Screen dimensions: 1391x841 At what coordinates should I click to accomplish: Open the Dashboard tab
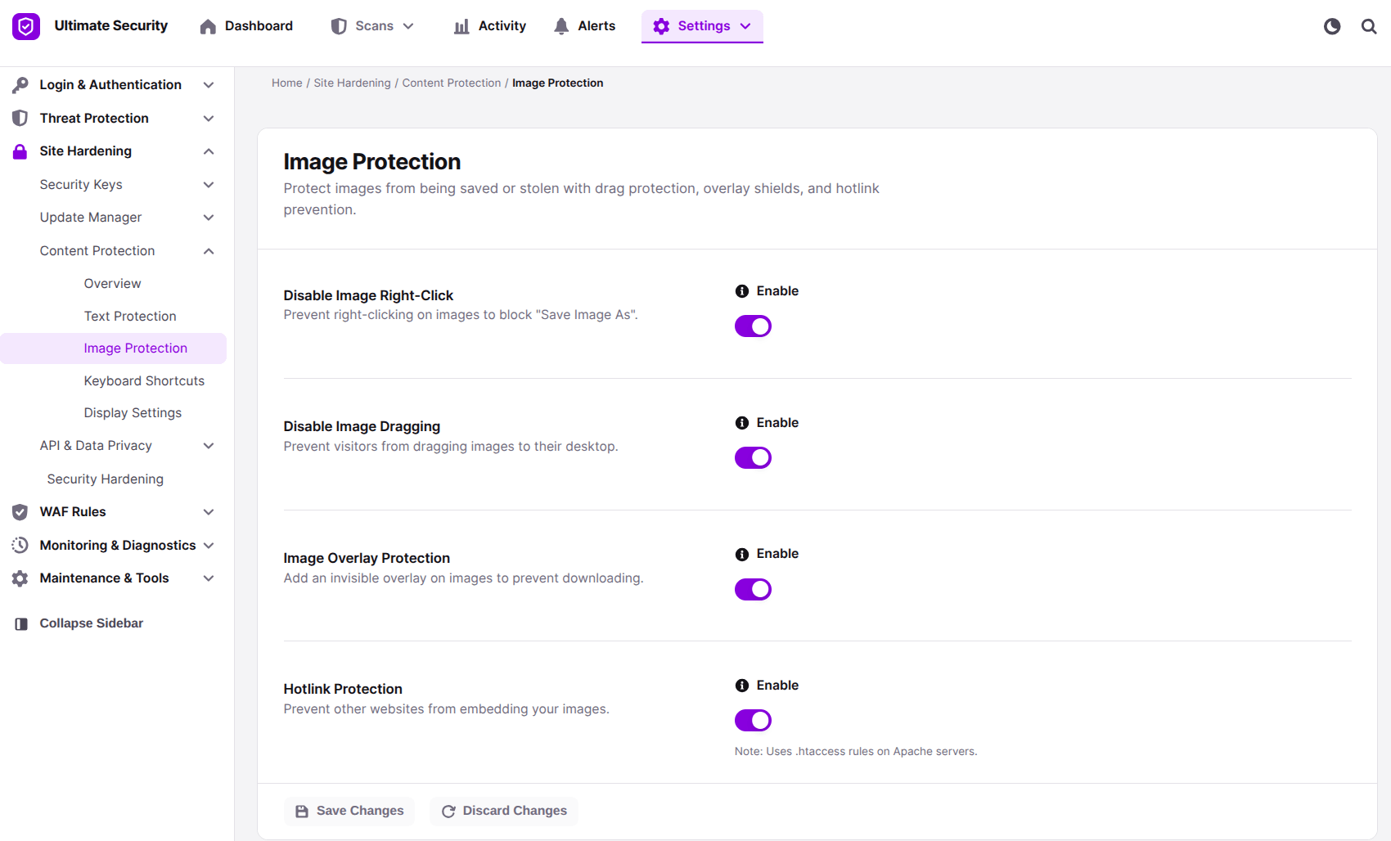(246, 26)
